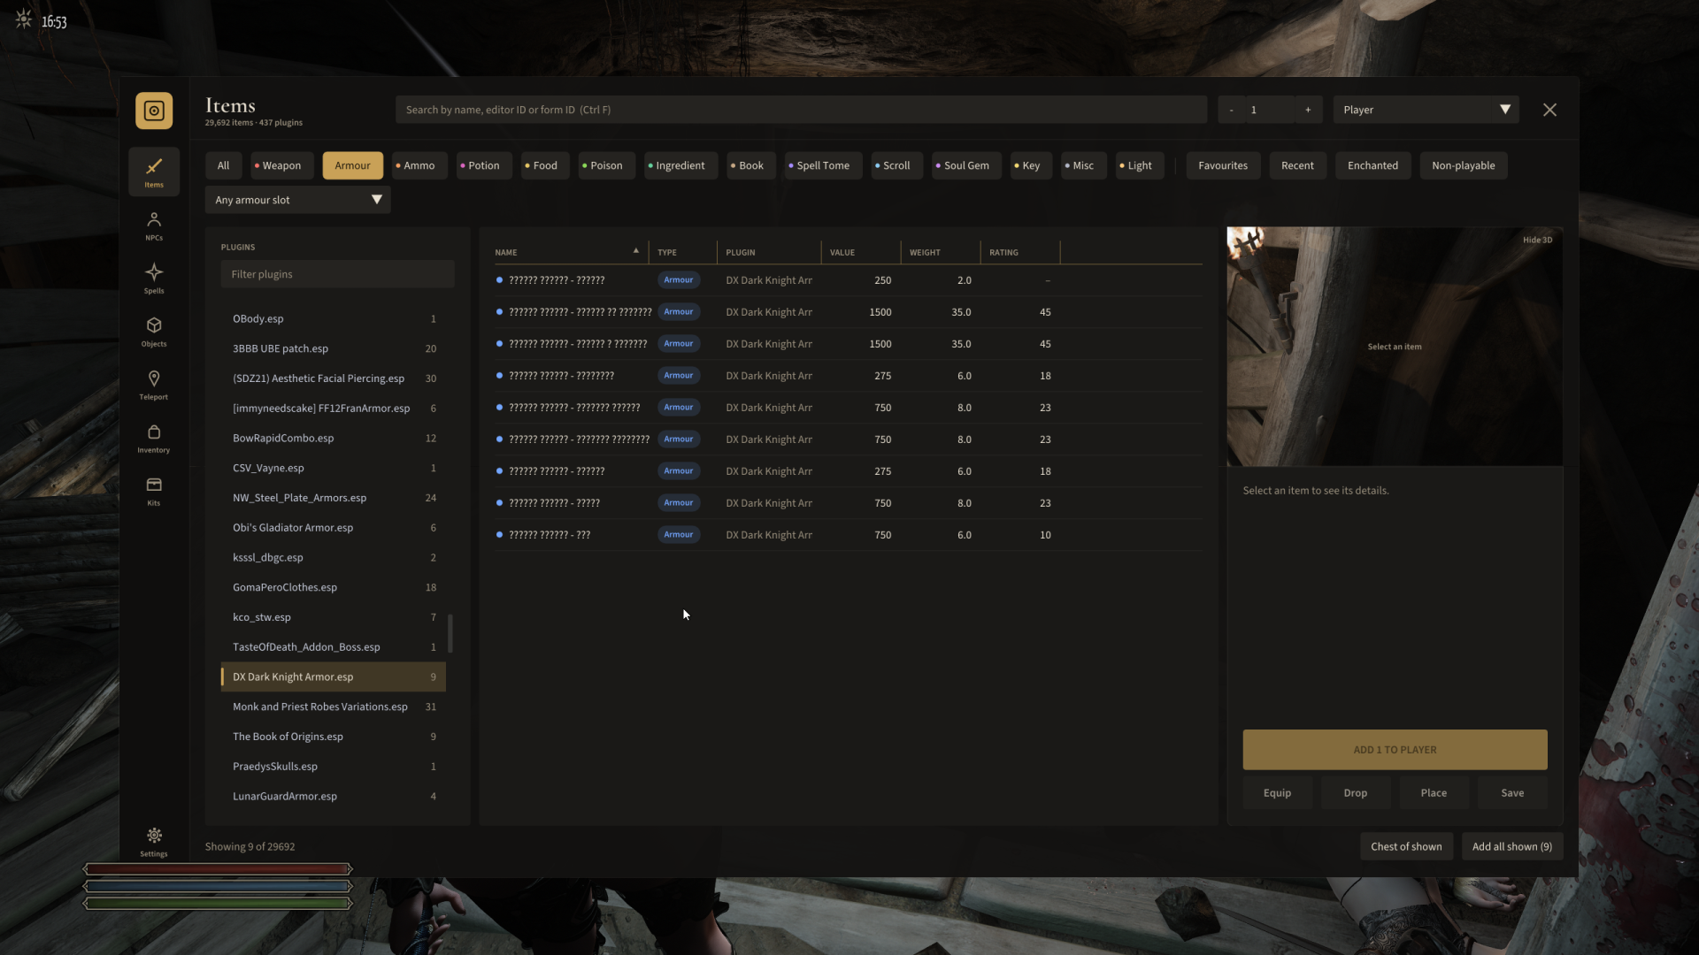Open the Settings gear in sidebar

click(154, 841)
